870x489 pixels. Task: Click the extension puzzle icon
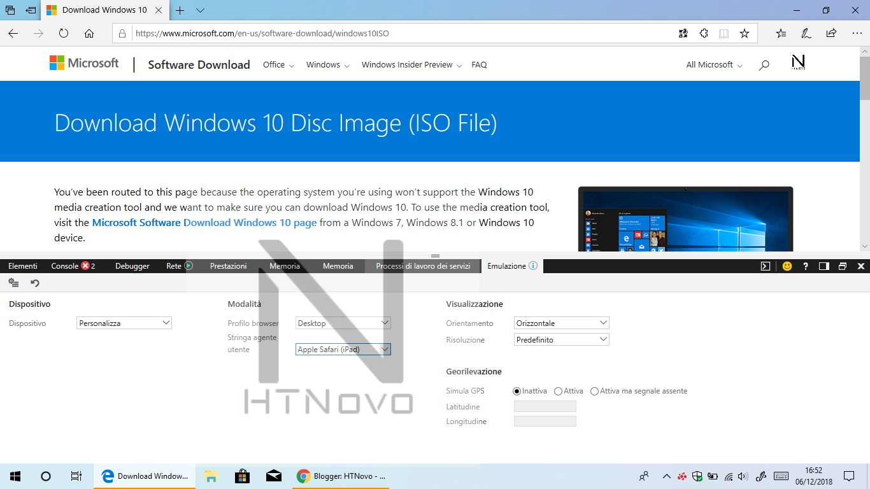tap(704, 34)
